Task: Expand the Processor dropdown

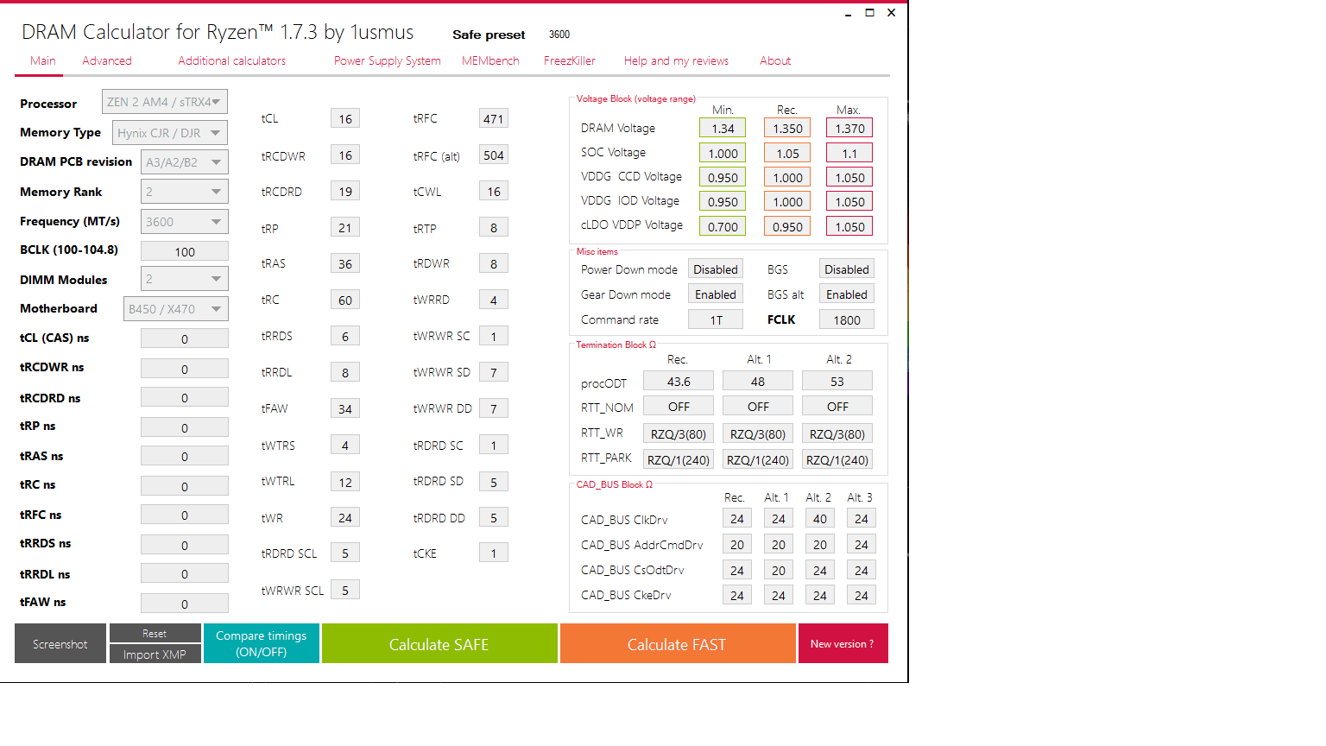Action: pos(165,102)
